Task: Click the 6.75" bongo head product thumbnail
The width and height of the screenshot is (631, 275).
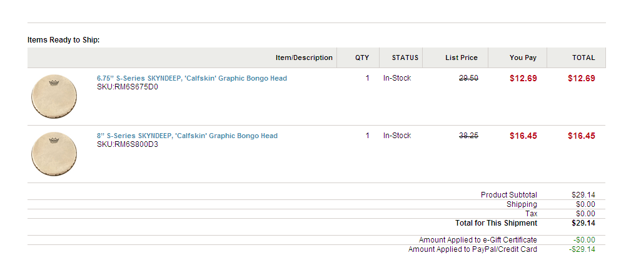Action: 54,96
